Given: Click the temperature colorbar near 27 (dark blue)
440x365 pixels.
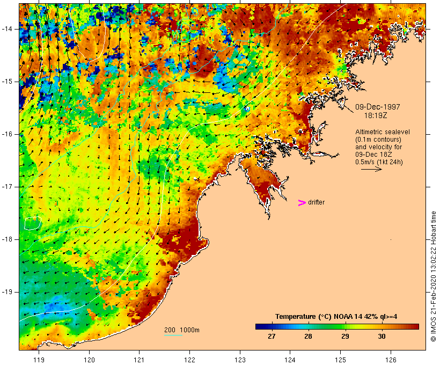Looking at the screenshot, I should 272,326.
